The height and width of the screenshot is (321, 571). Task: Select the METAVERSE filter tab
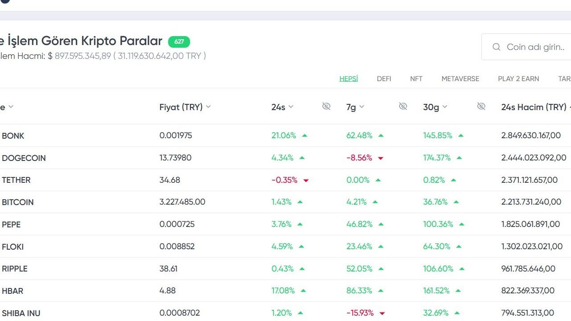460,78
